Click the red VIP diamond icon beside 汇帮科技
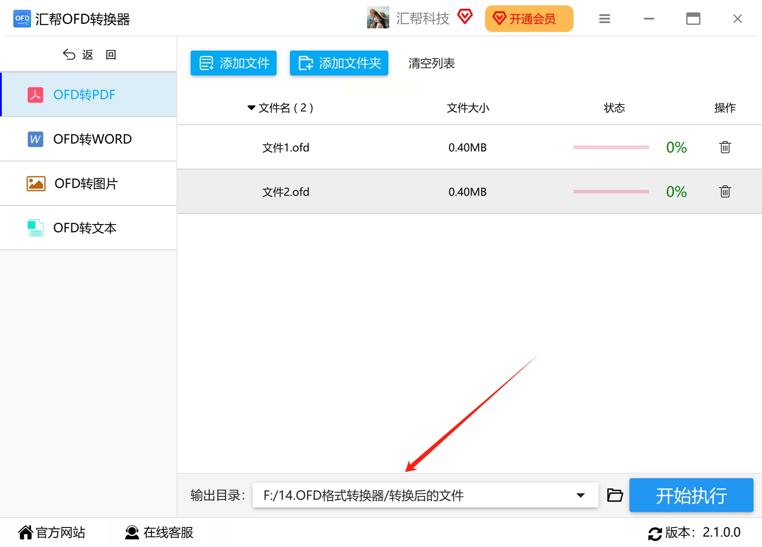 pyautogui.click(x=465, y=17)
